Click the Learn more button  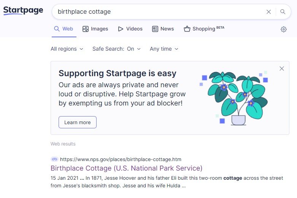click(x=78, y=122)
